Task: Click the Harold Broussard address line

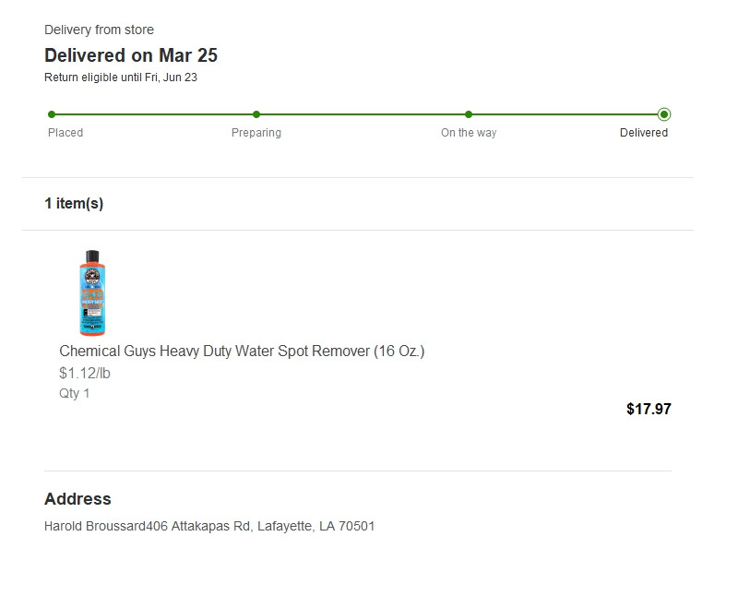Action: pyautogui.click(x=209, y=526)
